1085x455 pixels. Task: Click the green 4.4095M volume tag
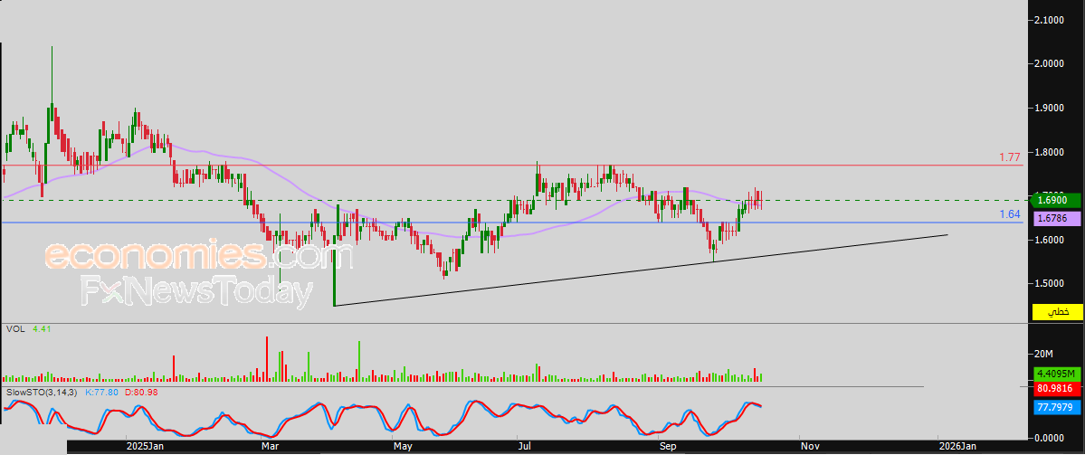(1057, 374)
